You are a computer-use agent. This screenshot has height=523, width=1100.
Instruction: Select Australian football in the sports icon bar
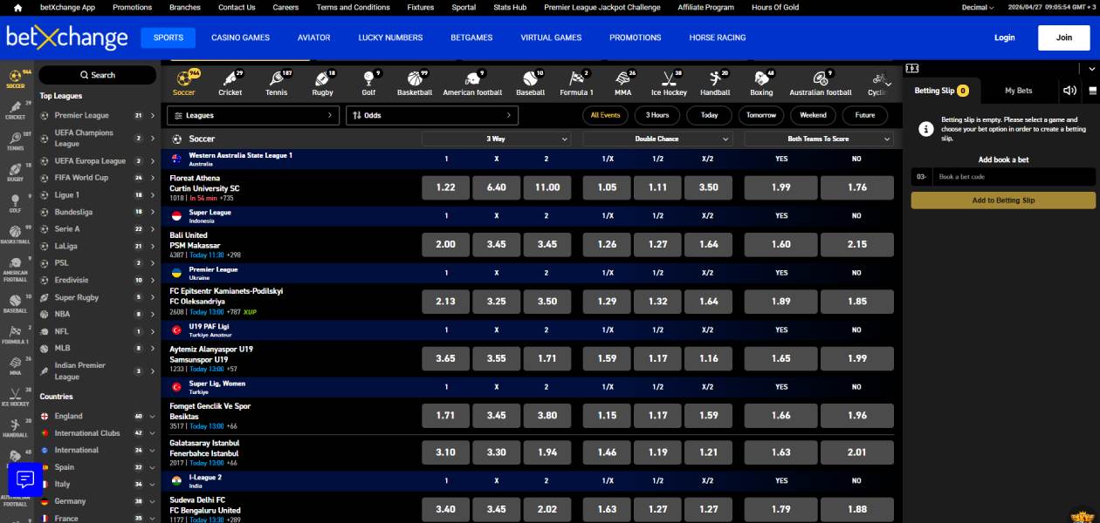tap(820, 84)
